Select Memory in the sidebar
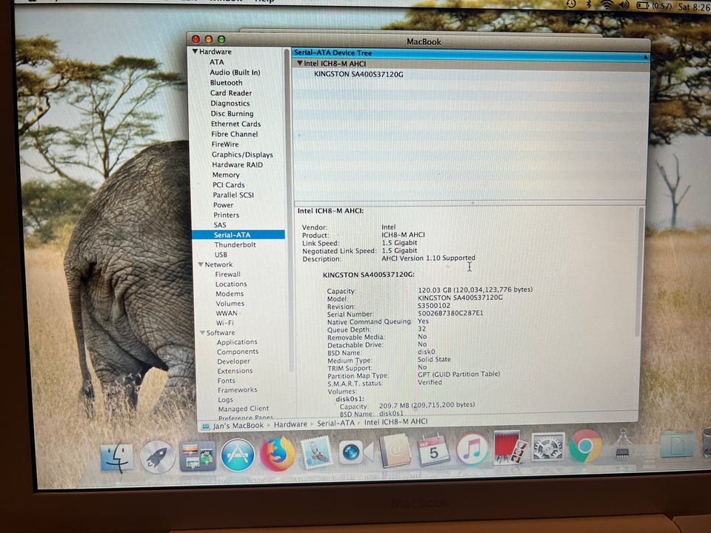This screenshot has height=533, width=711. point(226,175)
